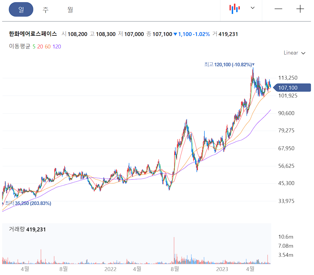314x275 pixels.
Task: Click the ▼1,100 -1.02% change value
Action: click(192, 34)
